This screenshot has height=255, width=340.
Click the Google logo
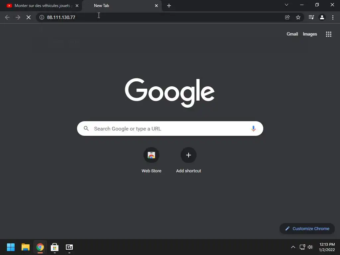[170, 93]
